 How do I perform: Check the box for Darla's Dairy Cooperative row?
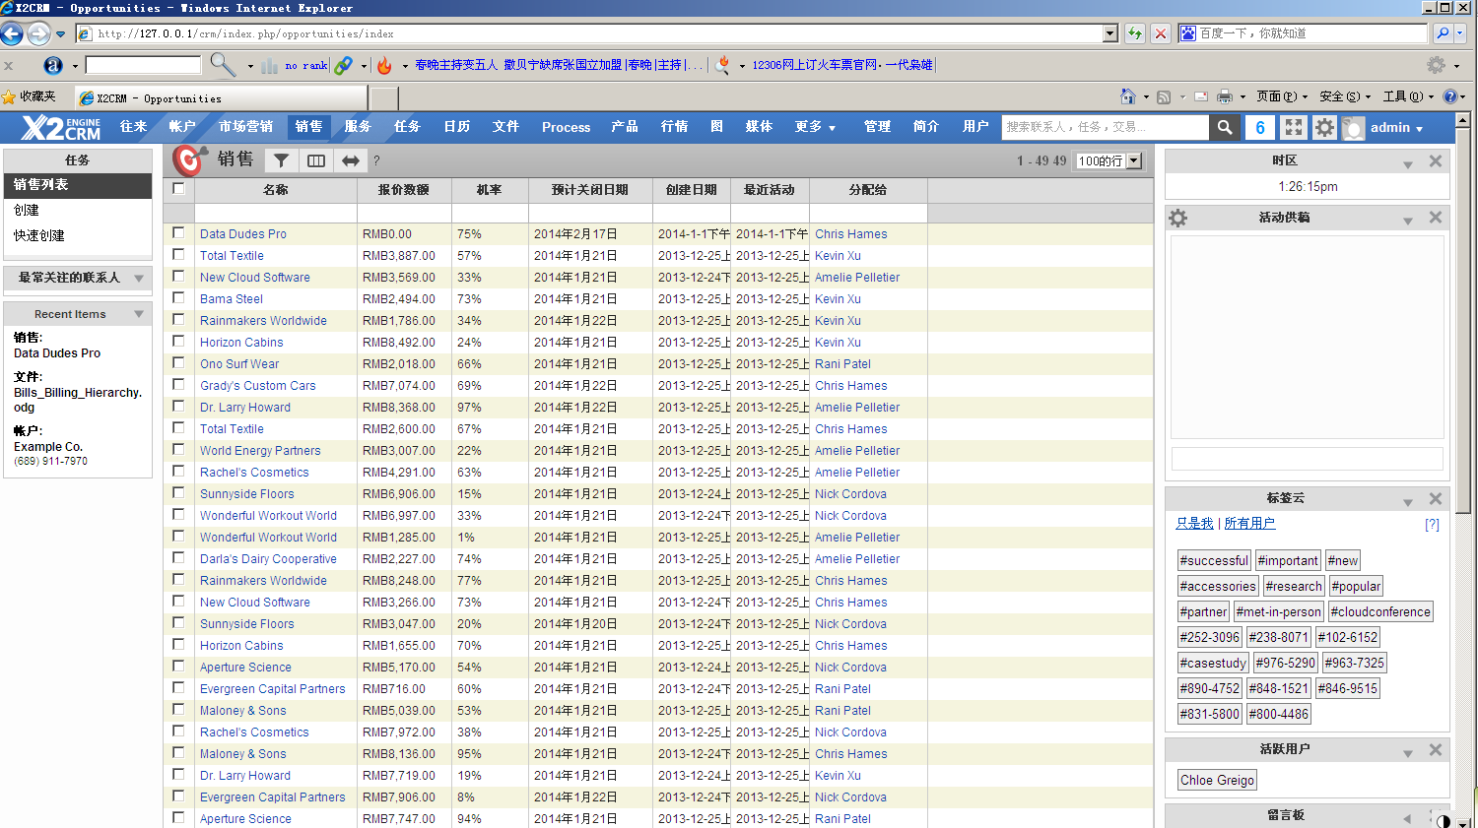[178, 558]
